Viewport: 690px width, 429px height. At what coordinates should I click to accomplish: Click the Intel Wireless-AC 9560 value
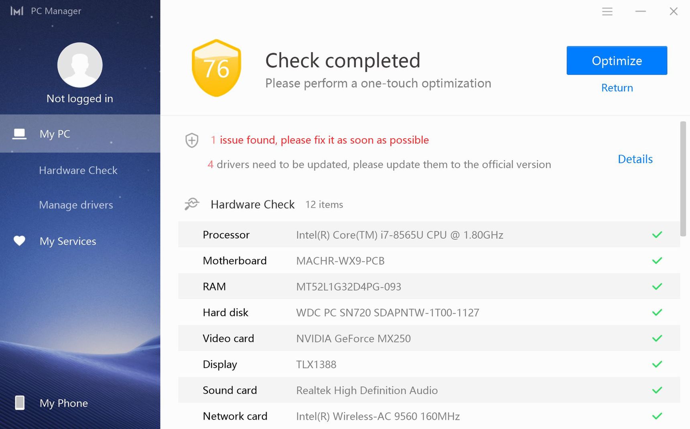[378, 416]
